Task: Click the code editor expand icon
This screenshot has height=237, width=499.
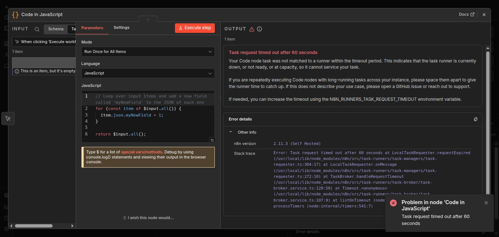Action: pos(212,140)
